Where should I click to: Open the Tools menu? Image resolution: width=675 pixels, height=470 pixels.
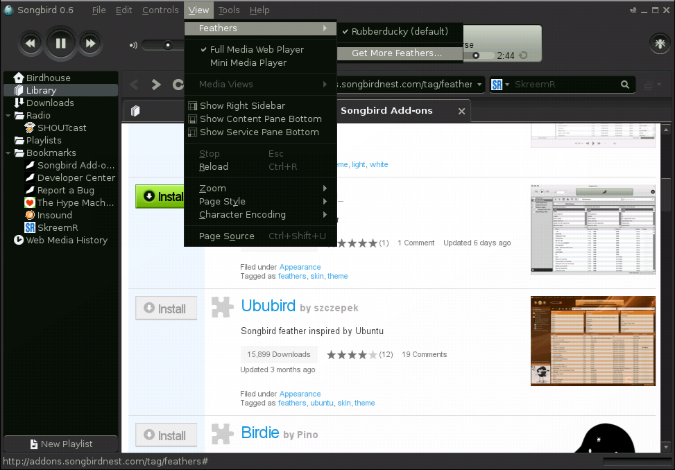[229, 10]
